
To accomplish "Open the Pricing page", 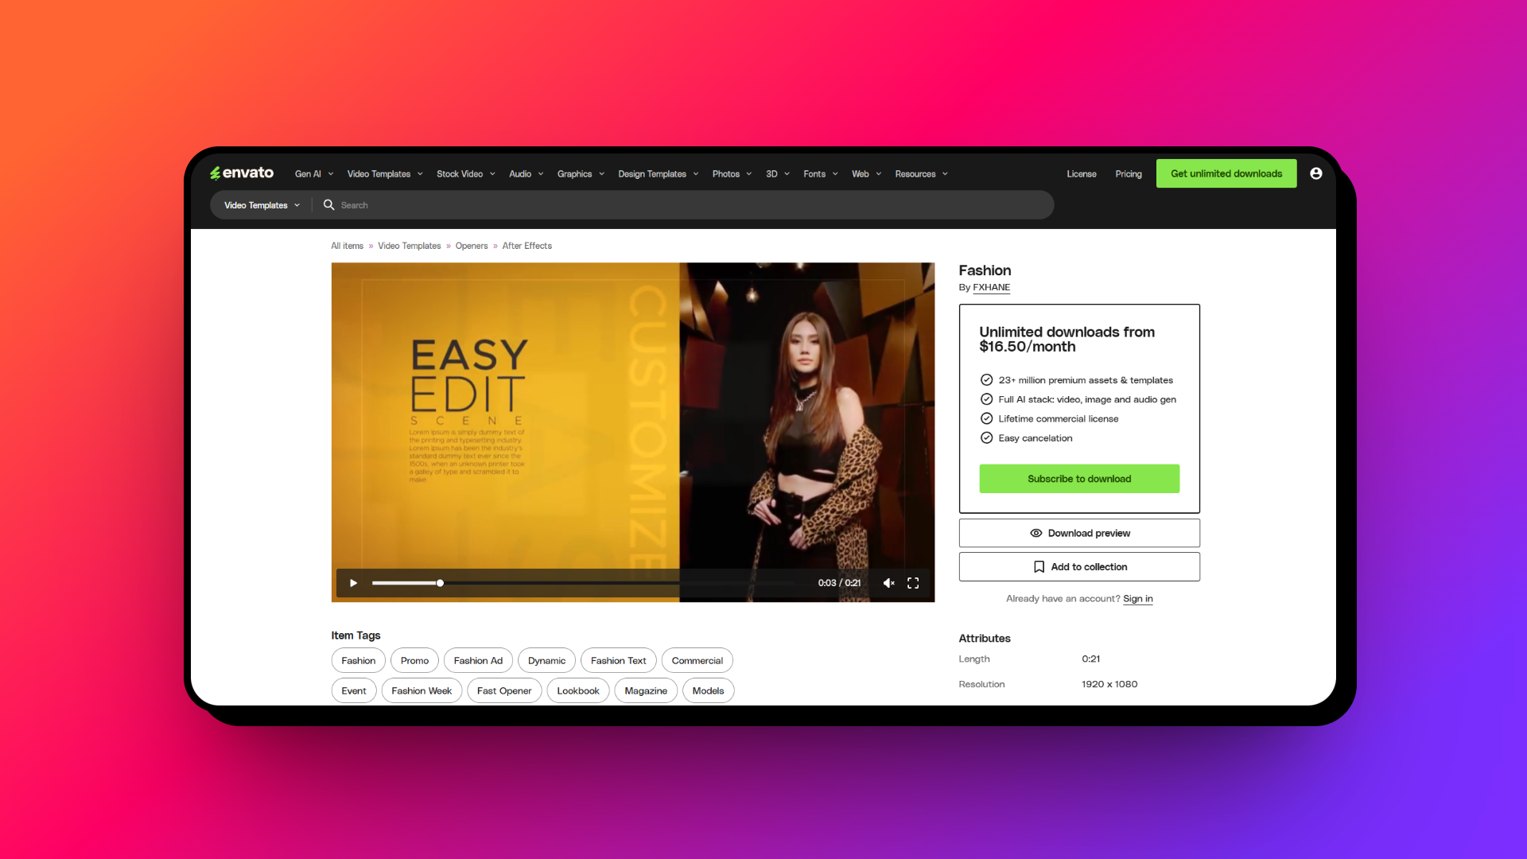I will [x=1128, y=174].
